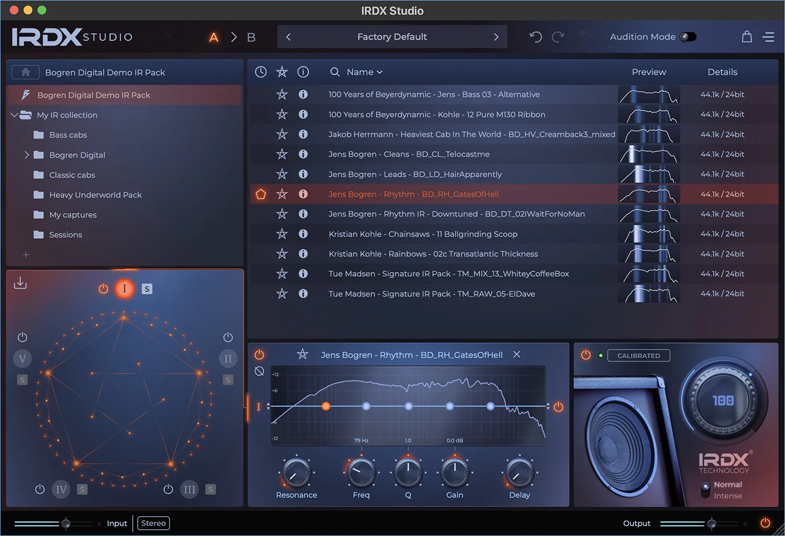Toggle power for IR slot II

228,337
